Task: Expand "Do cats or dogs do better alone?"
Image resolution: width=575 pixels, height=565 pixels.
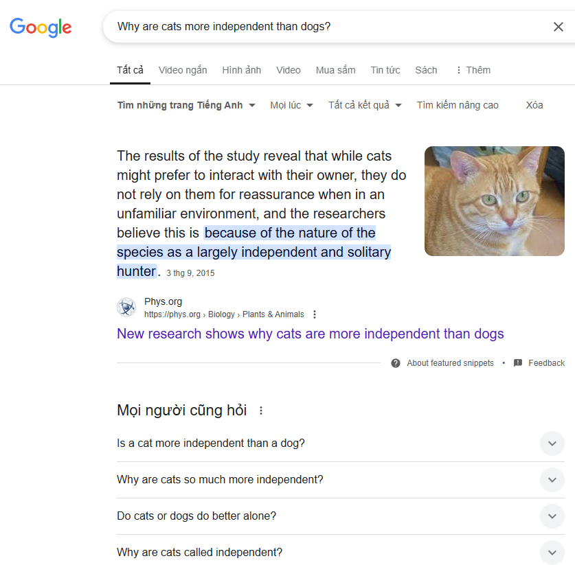Action: pos(552,516)
